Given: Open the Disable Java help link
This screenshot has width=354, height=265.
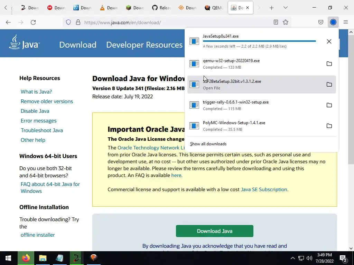Looking at the screenshot, I should coord(35,111).
